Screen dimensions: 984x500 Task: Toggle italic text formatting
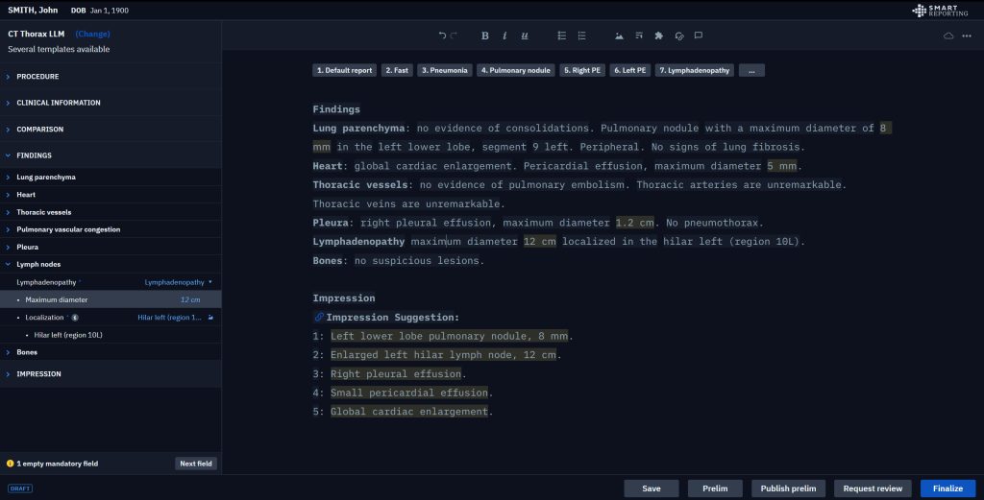tap(504, 36)
